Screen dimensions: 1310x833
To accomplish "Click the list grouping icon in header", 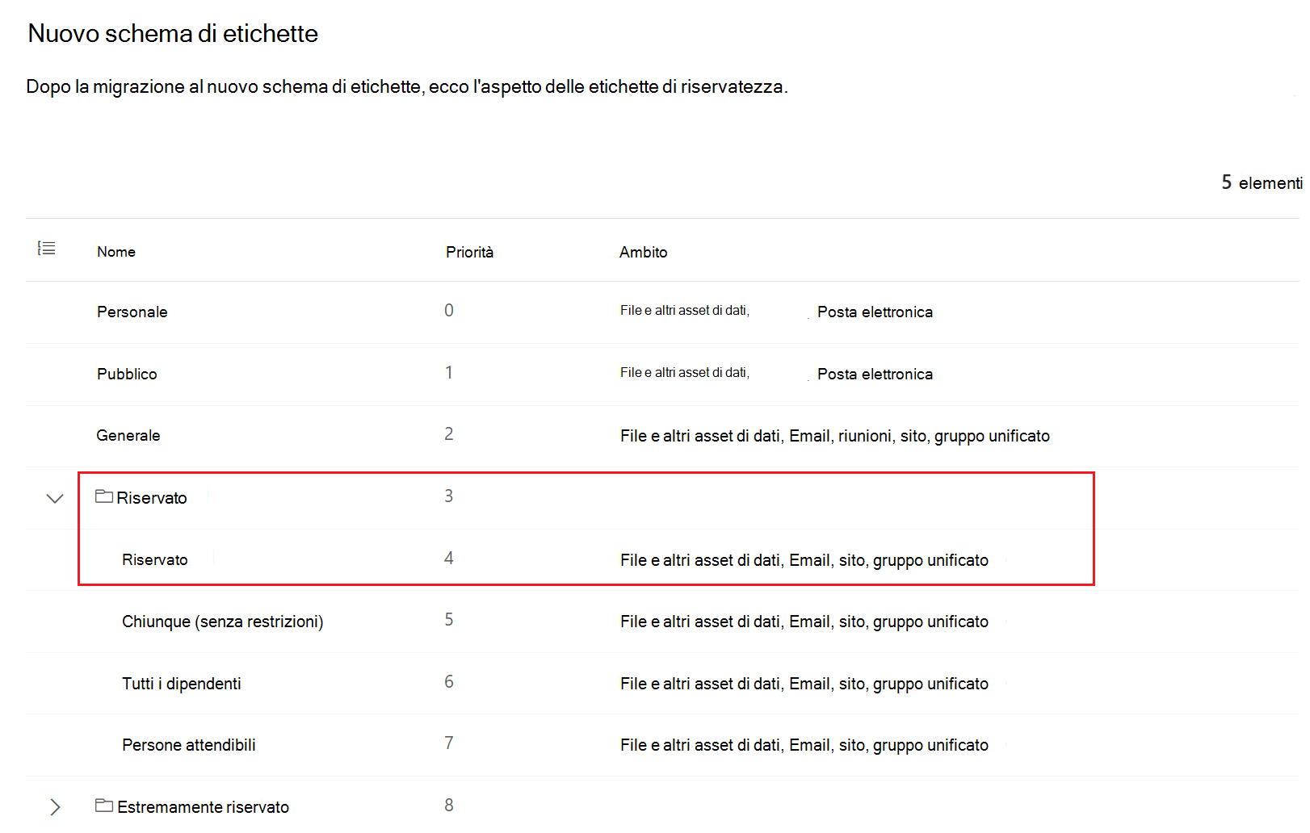I will tap(47, 249).
